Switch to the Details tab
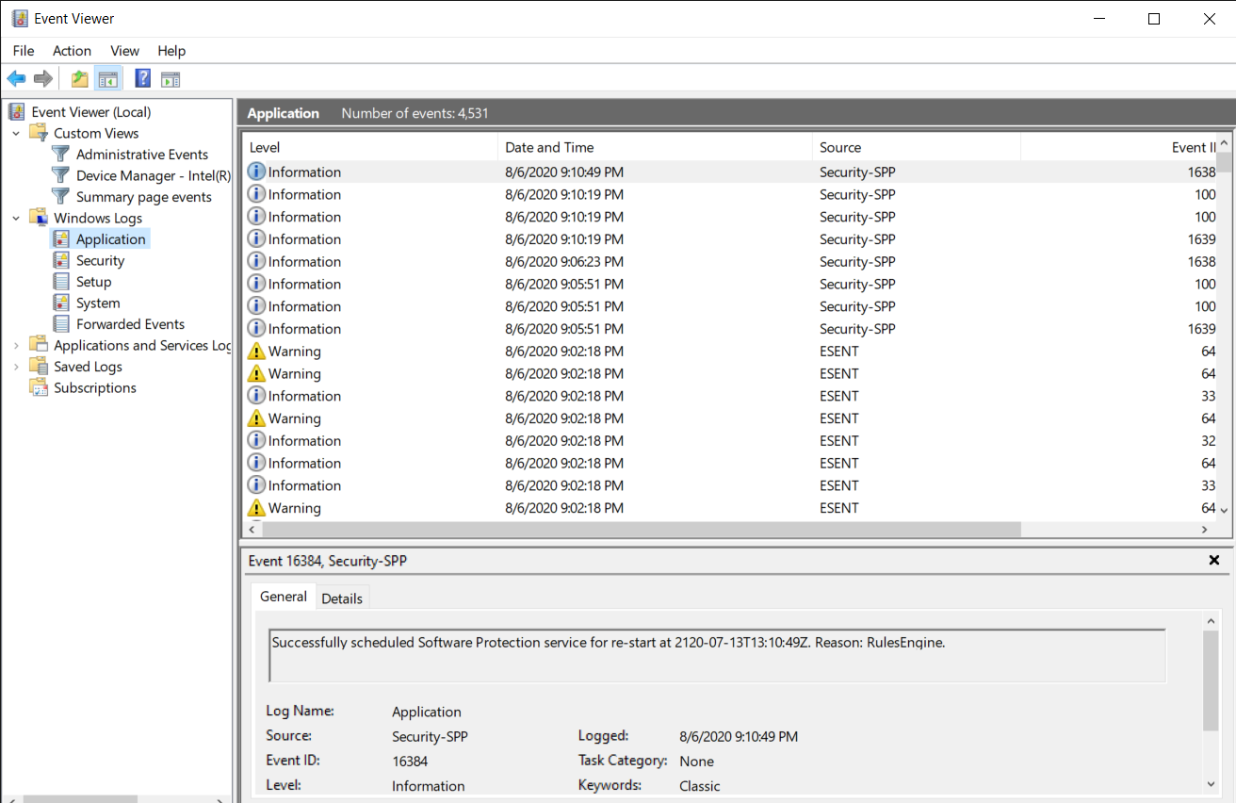Screen dimensions: 1236x803 (342, 598)
